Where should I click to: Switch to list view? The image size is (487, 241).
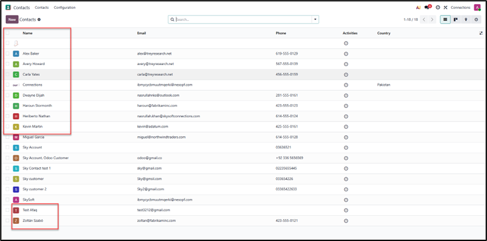(445, 20)
